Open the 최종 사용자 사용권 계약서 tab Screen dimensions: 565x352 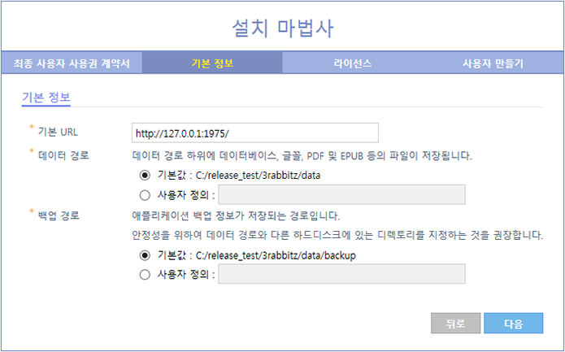pos(72,63)
